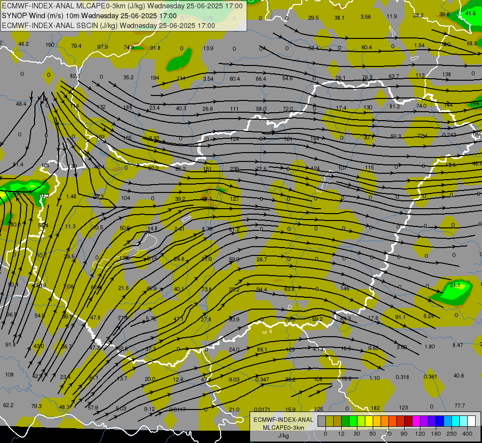The image size is (482, 443).
Task: Click the map value '62.2'
Action: click(x=8, y=405)
